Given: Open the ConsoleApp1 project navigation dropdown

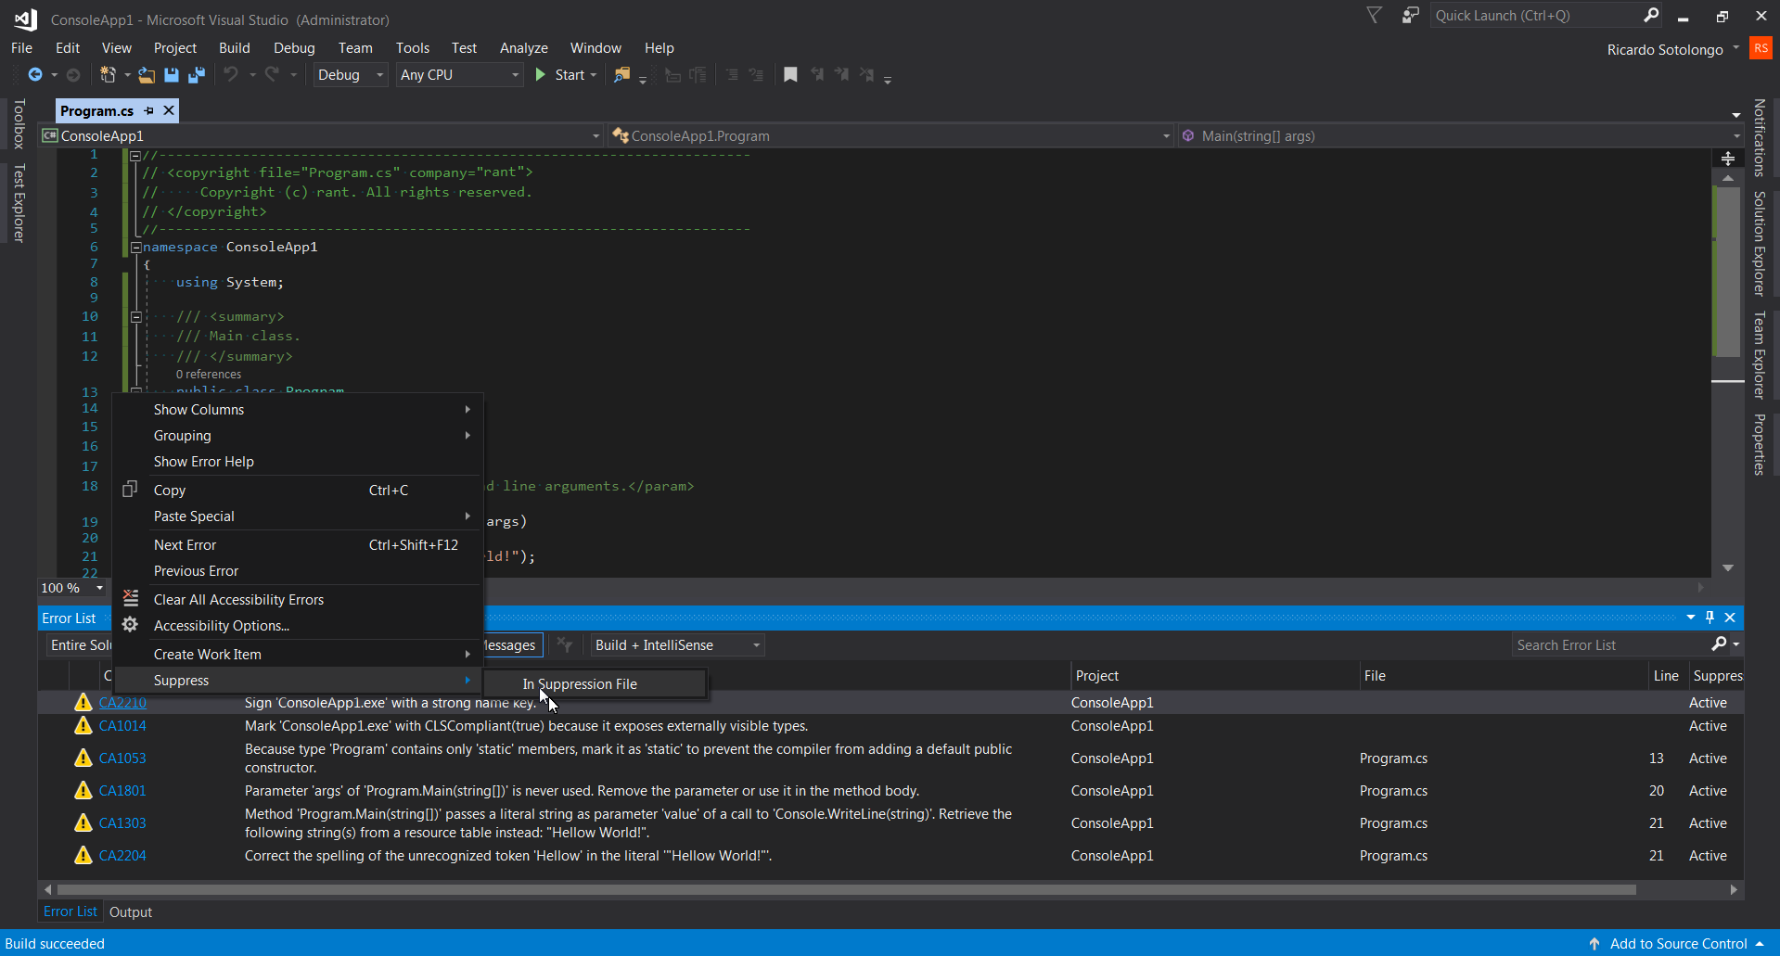Looking at the screenshot, I should pyautogui.click(x=322, y=136).
